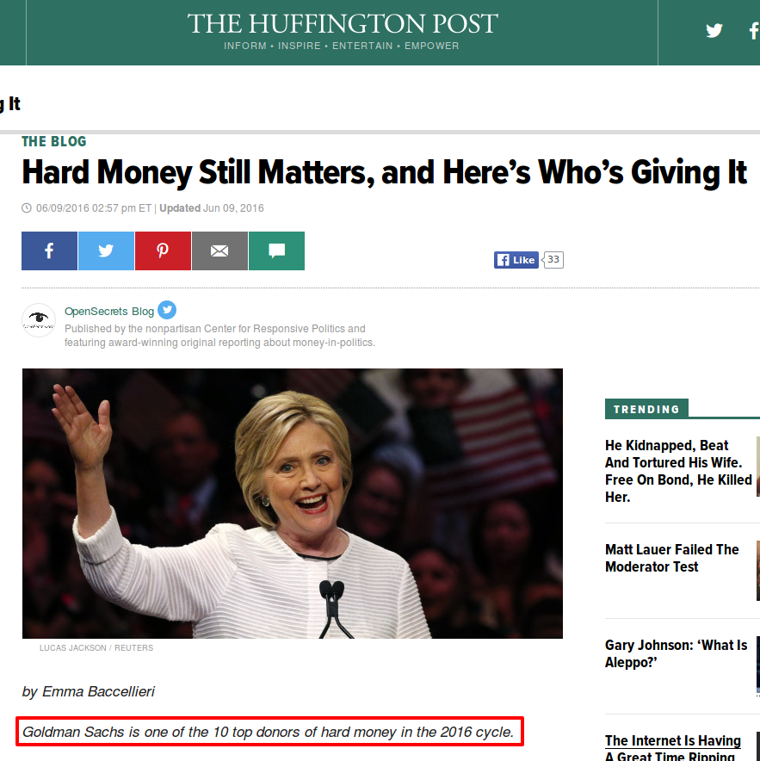Open The Huffington Post home logo
This screenshot has height=761, width=760.
click(342, 24)
